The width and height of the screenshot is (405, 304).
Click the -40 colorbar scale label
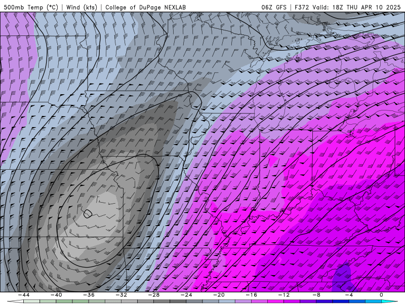tap(56, 295)
